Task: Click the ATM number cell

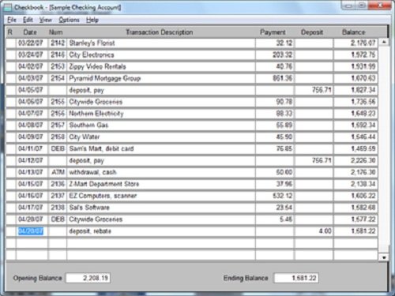Action: pos(58,172)
